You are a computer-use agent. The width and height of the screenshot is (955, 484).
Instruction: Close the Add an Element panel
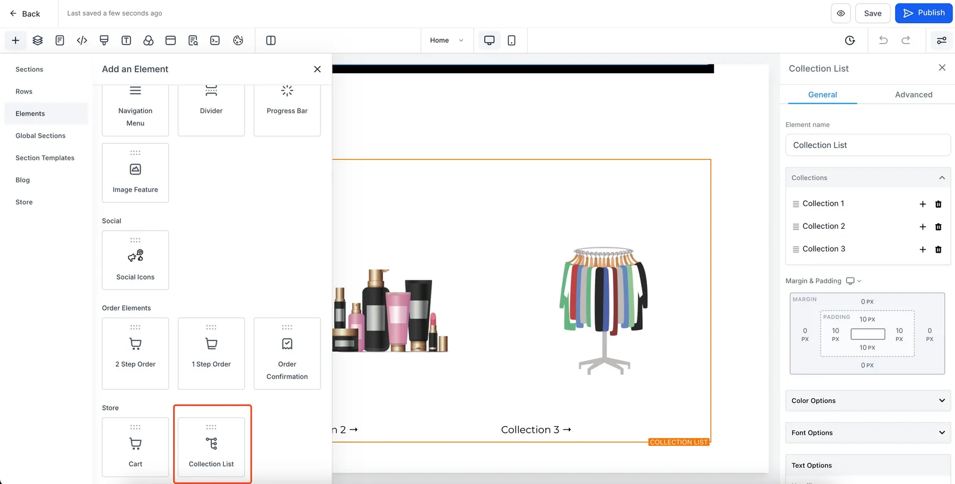(317, 69)
